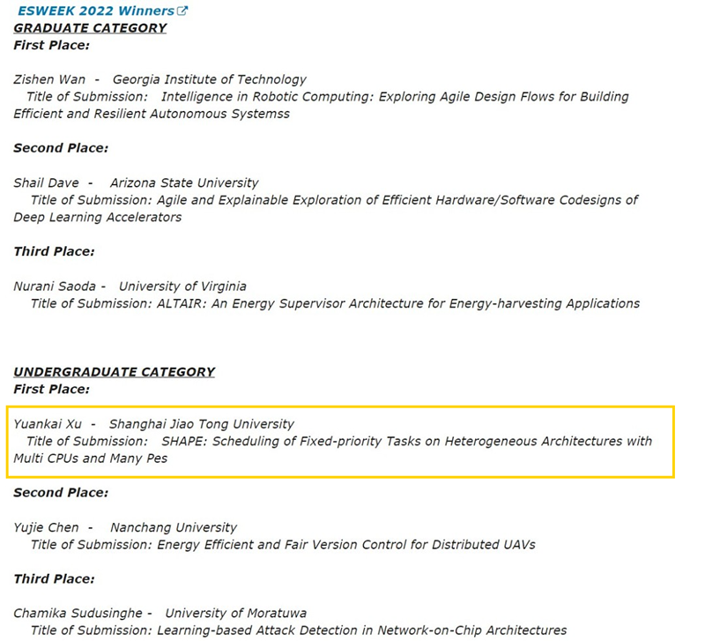Image resolution: width=705 pixels, height=641 pixels.
Task: Click Georgia Institute of Technology text
Action: pos(210,79)
